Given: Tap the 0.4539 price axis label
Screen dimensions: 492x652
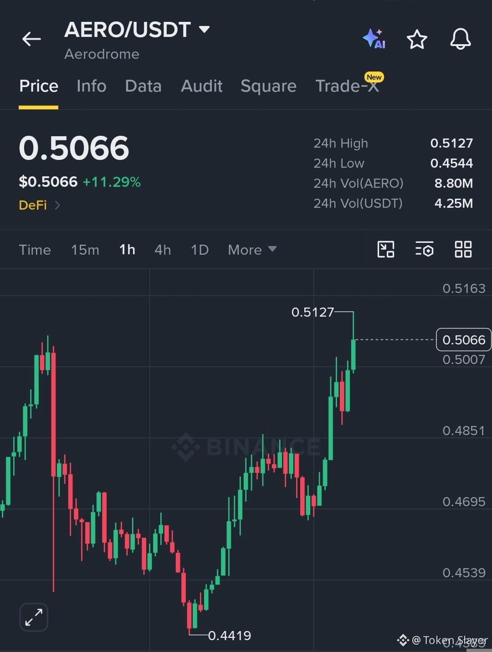Looking at the screenshot, I should (x=464, y=573).
